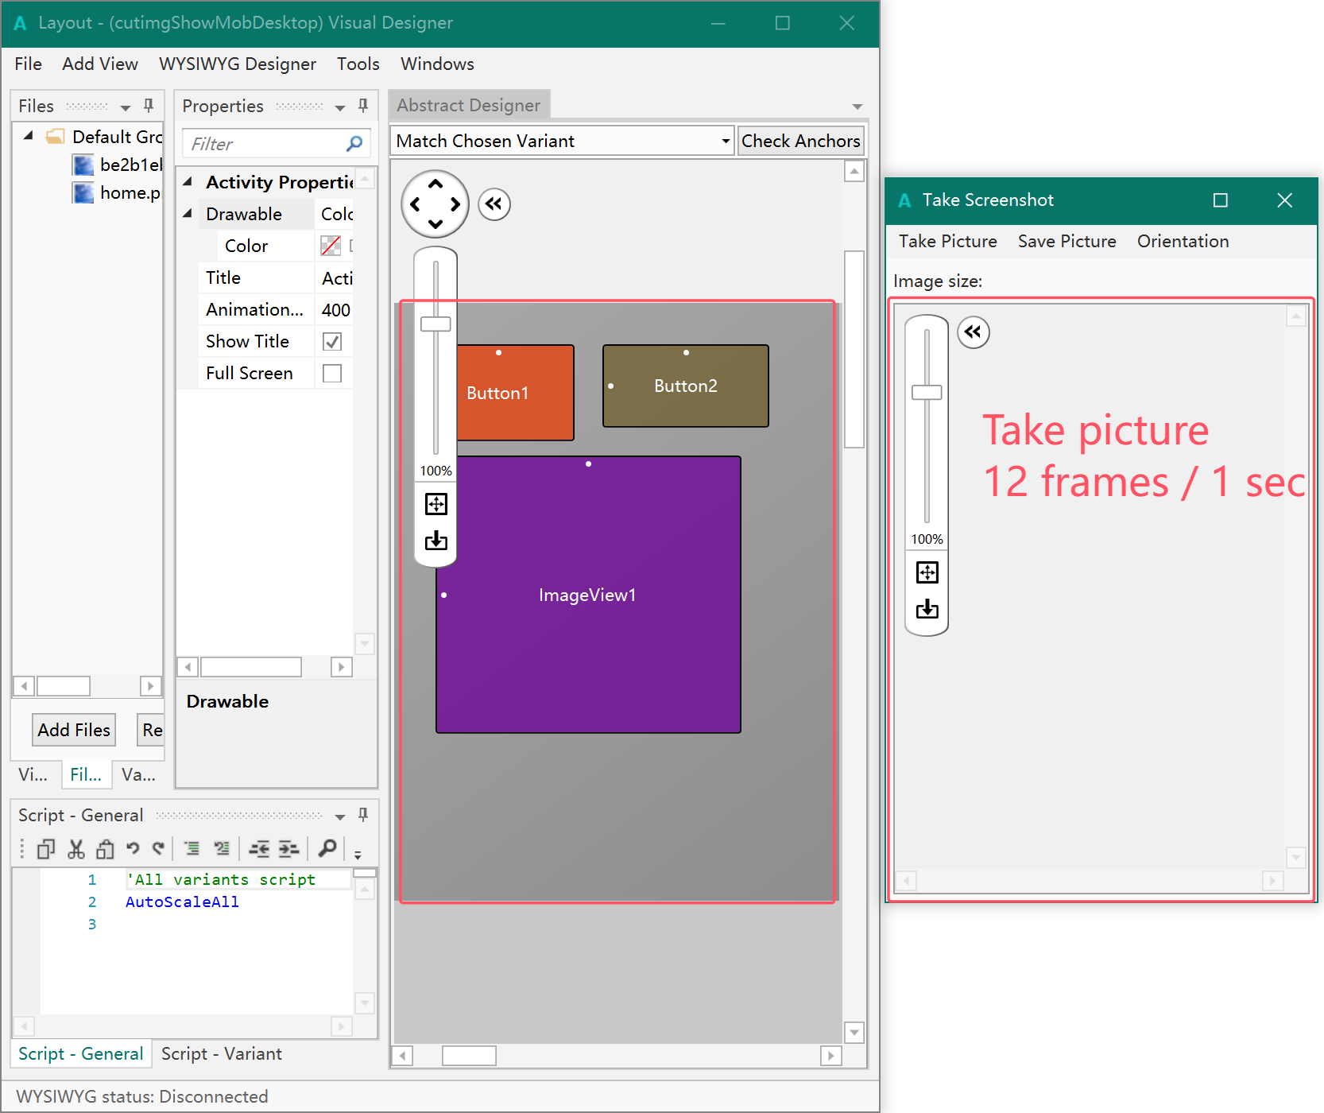The image size is (1324, 1113).
Task: Click the Redo icon in script toolbar
Action: point(159,849)
